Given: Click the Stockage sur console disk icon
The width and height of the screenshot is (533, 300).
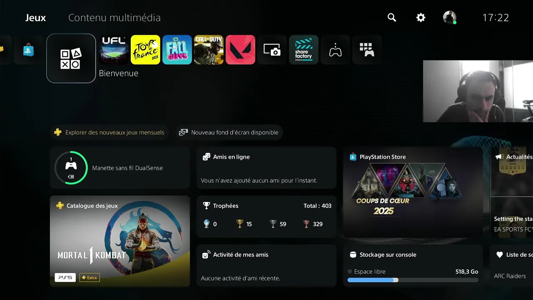Looking at the screenshot, I should (353, 255).
